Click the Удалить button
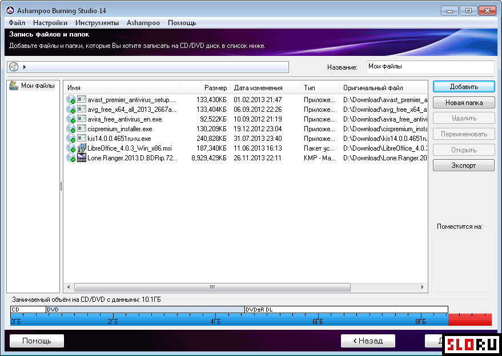The image size is (502, 356). coord(464,118)
